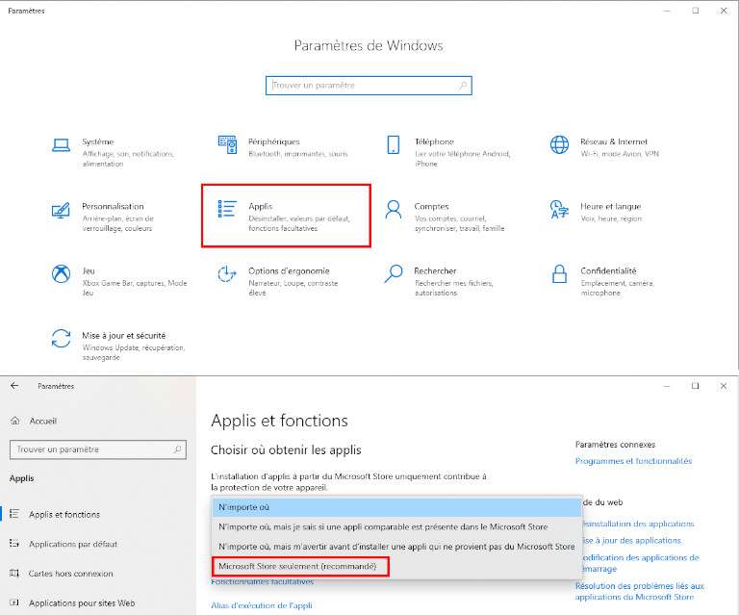Viewport: 739px width, 615px height.
Task: Click the back arrow in the Paramètres window
Action: pos(14,386)
